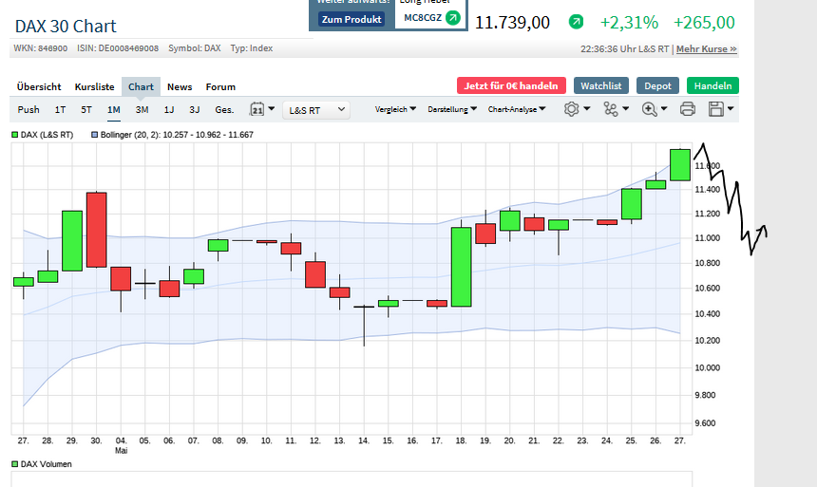
Task: Expand the Vergleich dropdown
Action: (396, 109)
